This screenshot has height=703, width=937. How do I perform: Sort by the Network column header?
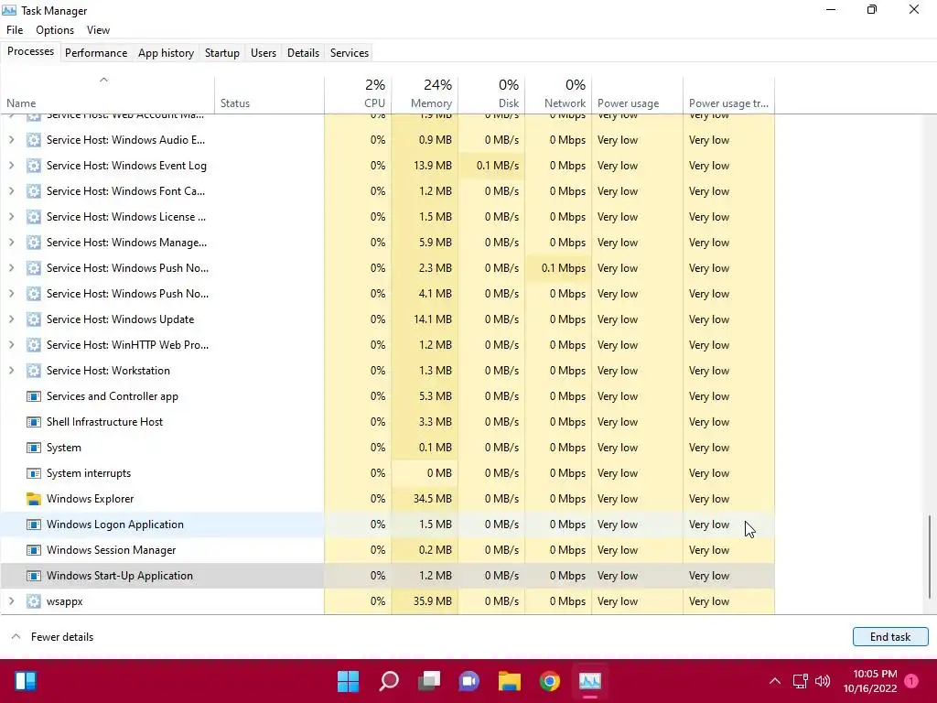(558, 94)
